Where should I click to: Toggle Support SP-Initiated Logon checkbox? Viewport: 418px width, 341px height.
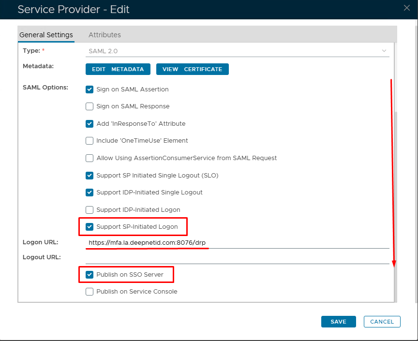point(90,227)
